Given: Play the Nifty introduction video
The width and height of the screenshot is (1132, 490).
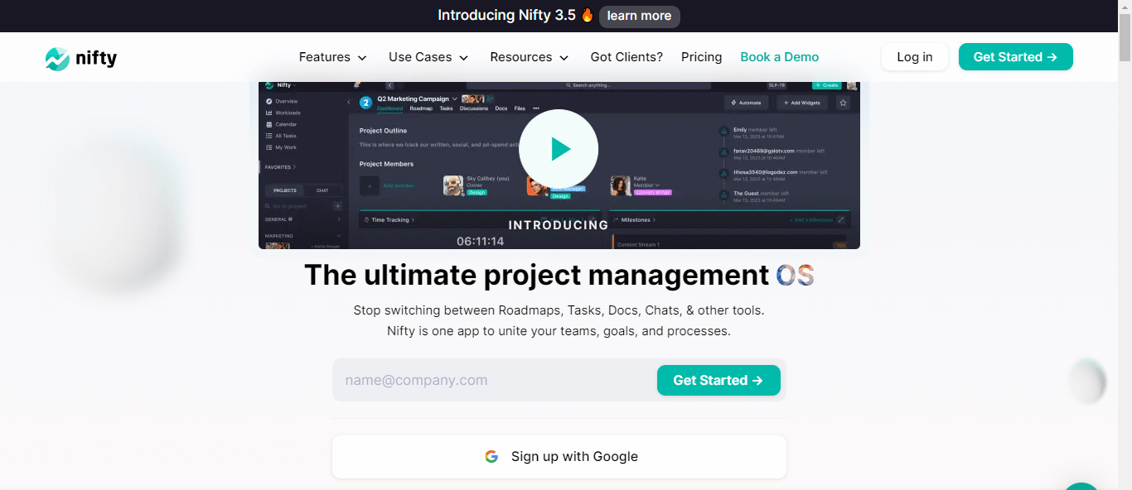Looking at the screenshot, I should coord(559,149).
